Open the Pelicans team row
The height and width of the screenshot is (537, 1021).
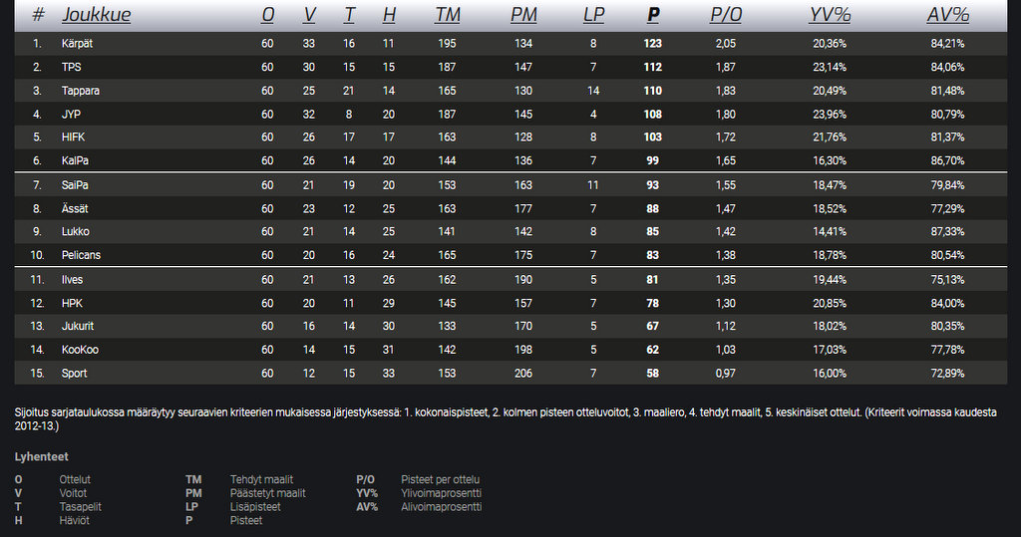pos(81,255)
